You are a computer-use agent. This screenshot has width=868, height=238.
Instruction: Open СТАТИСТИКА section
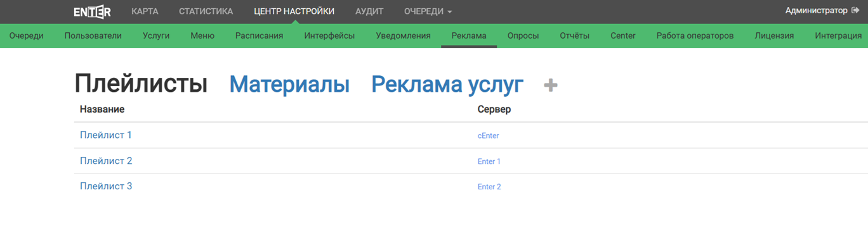(x=206, y=11)
